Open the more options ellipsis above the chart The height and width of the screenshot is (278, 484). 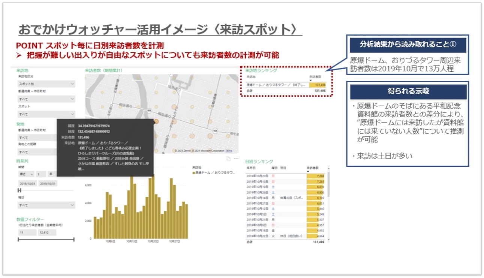[x=236, y=159]
